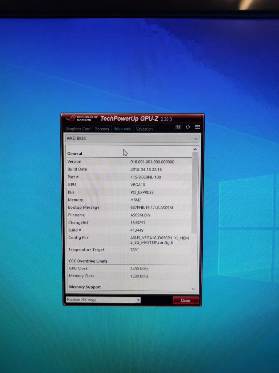Image resolution: width=279 pixels, height=373 pixels.
Task: Select the Bootup Message row
Action: tap(129, 208)
